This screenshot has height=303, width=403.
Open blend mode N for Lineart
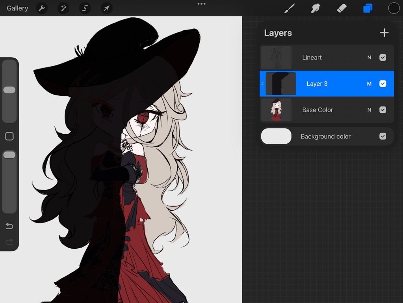(370, 58)
